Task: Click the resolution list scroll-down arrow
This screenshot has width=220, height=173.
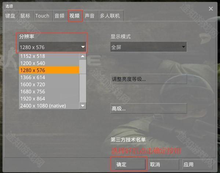Action: click(x=82, y=106)
